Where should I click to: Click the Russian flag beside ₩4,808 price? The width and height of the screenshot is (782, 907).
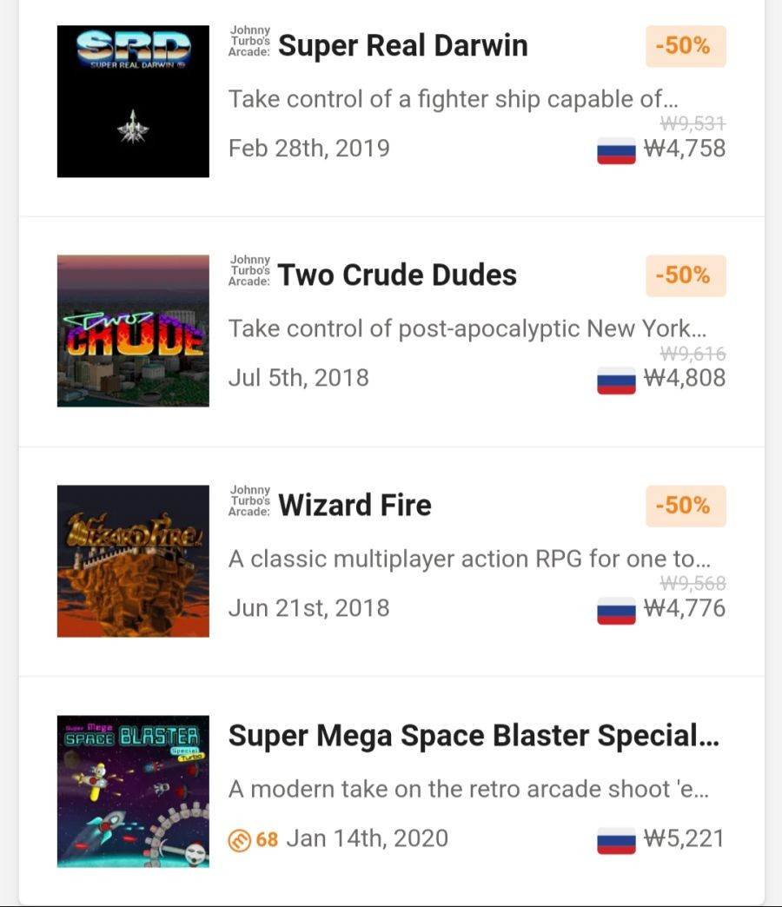coord(616,380)
